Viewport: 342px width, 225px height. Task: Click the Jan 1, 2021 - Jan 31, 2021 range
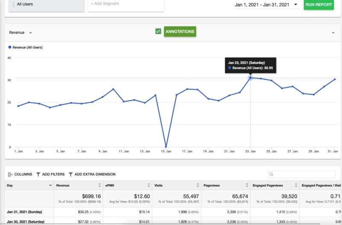coord(262,5)
